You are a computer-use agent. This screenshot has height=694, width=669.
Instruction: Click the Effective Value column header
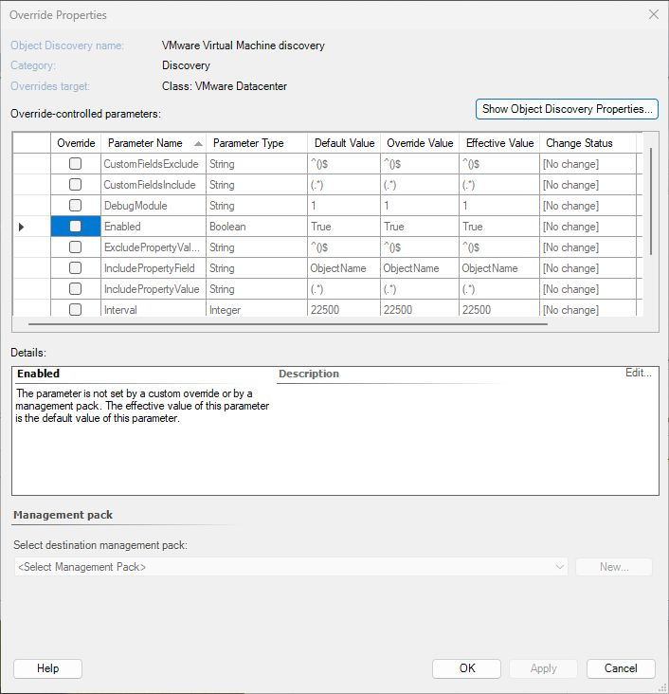click(x=499, y=143)
